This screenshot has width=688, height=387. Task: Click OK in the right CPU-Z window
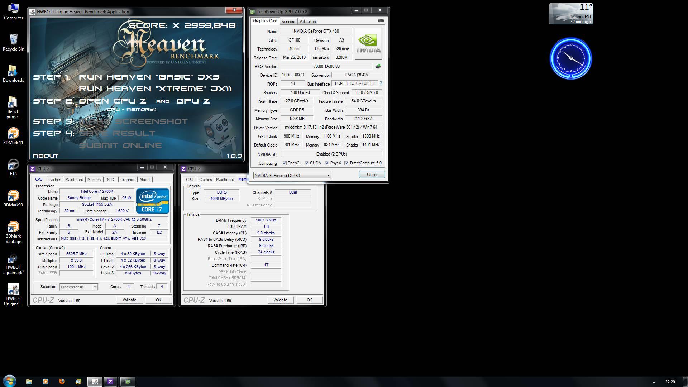(309, 300)
